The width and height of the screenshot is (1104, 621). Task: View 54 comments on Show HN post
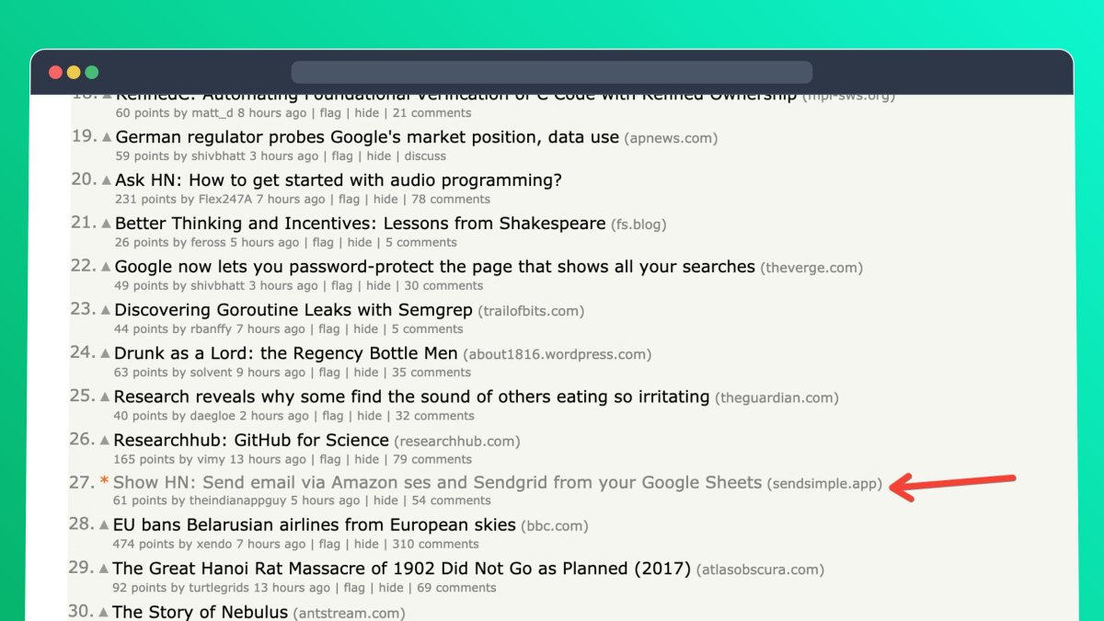click(451, 500)
